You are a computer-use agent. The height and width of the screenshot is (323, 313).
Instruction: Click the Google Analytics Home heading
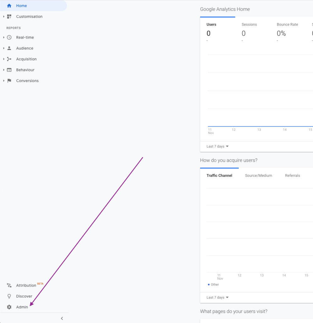225,9
